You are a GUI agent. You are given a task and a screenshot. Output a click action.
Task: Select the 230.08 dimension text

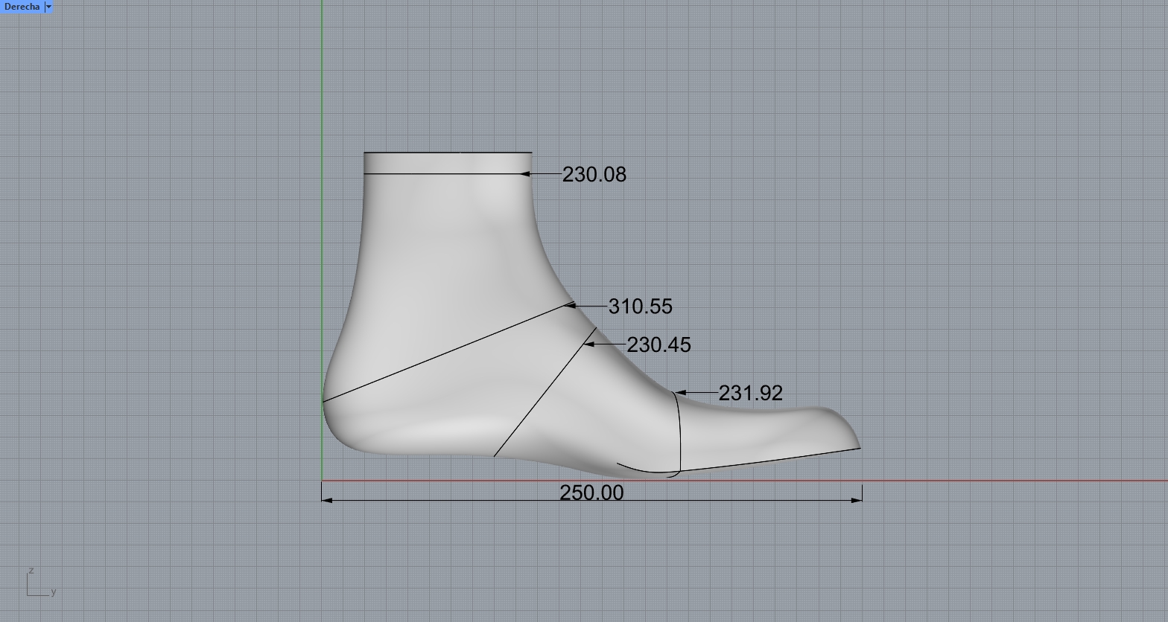pos(594,175)
